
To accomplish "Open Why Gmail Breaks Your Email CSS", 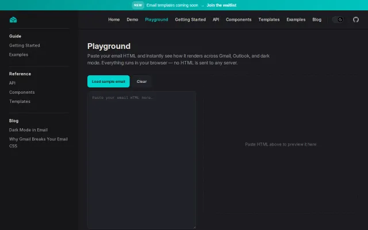I will tap(39, 143).
